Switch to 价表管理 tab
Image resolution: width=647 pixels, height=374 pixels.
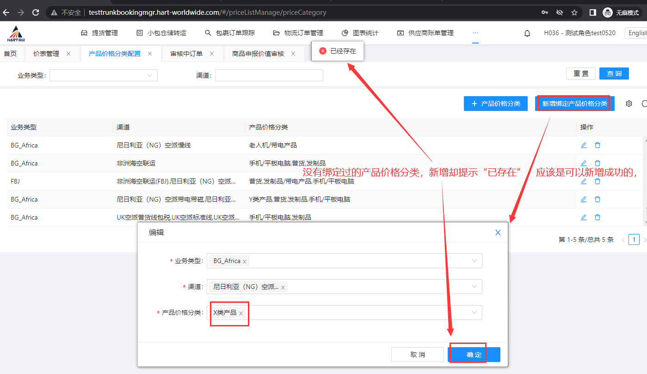coord(46,54)
